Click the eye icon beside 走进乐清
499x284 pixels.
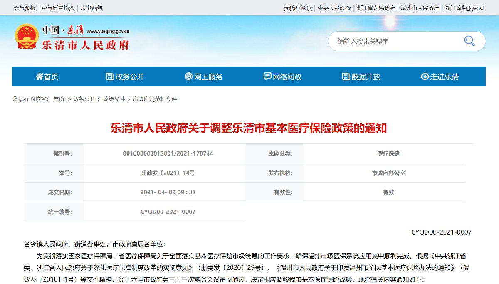pos(425,77)
